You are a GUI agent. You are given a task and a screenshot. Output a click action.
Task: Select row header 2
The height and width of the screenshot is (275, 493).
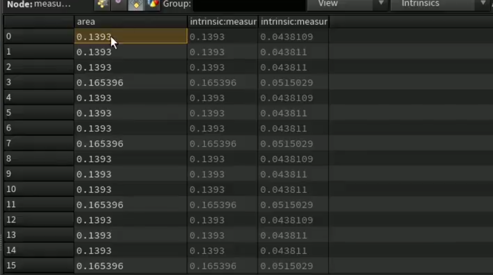39,67
